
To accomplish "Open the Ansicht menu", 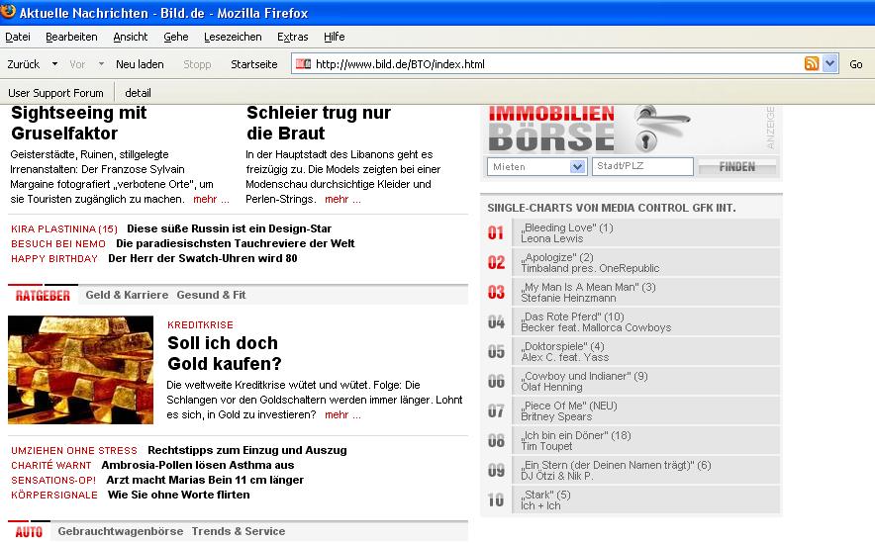I will tap(131, 37).
